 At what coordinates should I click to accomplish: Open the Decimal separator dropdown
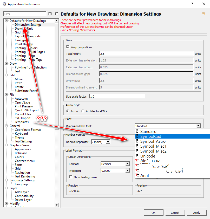(101, 142)
